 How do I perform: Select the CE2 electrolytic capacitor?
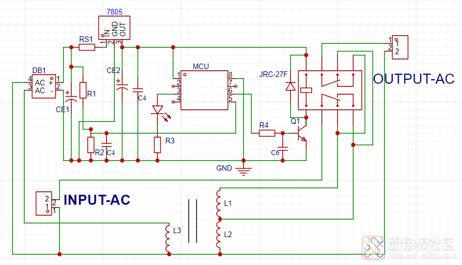click(122, 88)
